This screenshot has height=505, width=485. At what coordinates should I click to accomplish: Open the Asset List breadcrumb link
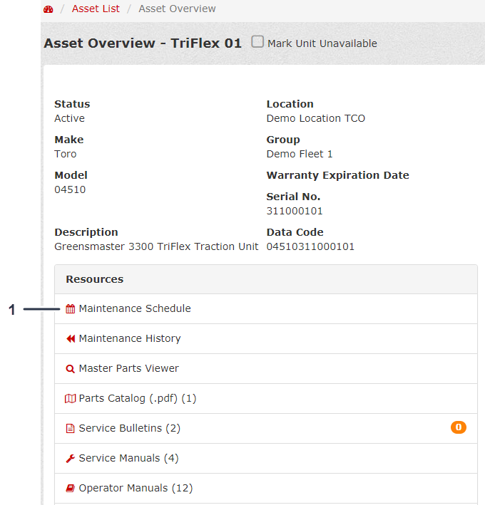pos(96,9)
